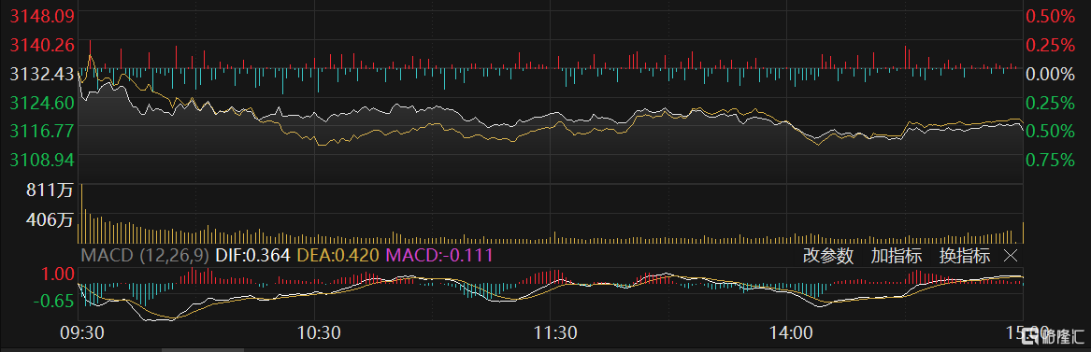The image size is (1091, 352).
Task: Click the DEA:0.420 value label
Action: tap(338, 256)
